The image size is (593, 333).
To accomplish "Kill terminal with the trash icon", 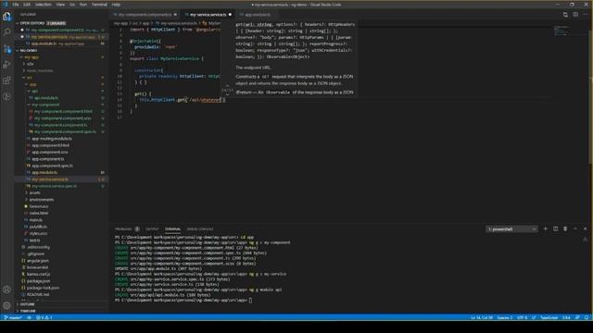I will pos(565,228).
